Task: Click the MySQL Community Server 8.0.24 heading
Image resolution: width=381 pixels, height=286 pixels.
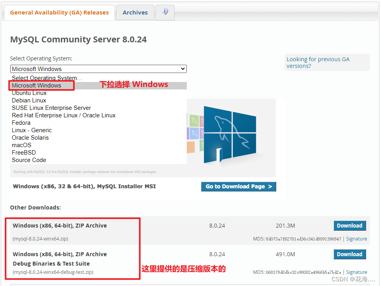Action: [78, 39]
